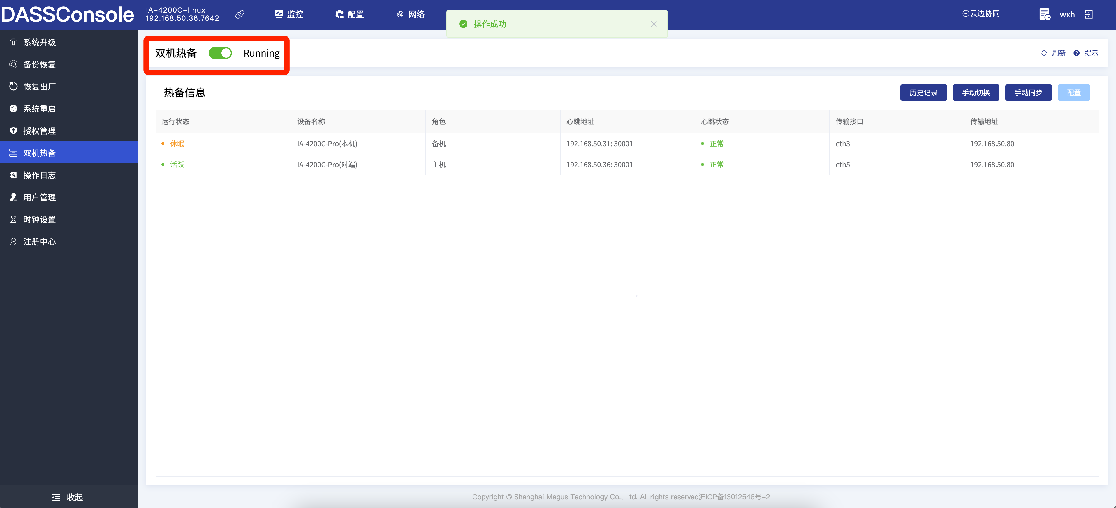Go to 操作日志 in the sidebar
This screenshot has height=508, width=1116.
[x=68, y=174]
